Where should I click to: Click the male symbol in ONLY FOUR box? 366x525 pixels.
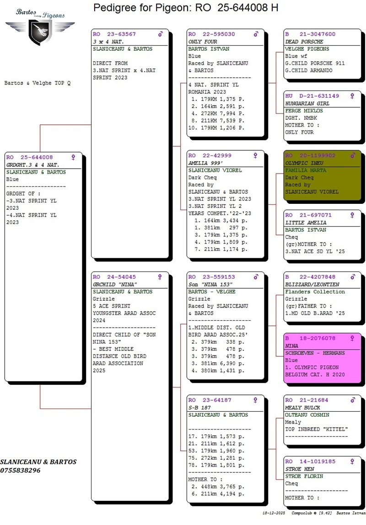256,34
